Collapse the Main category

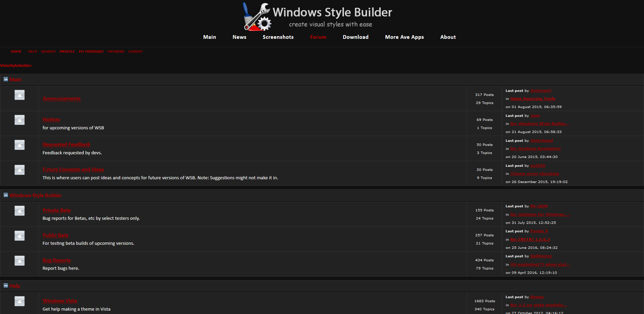pyautogui.click(x=5, y=79)
